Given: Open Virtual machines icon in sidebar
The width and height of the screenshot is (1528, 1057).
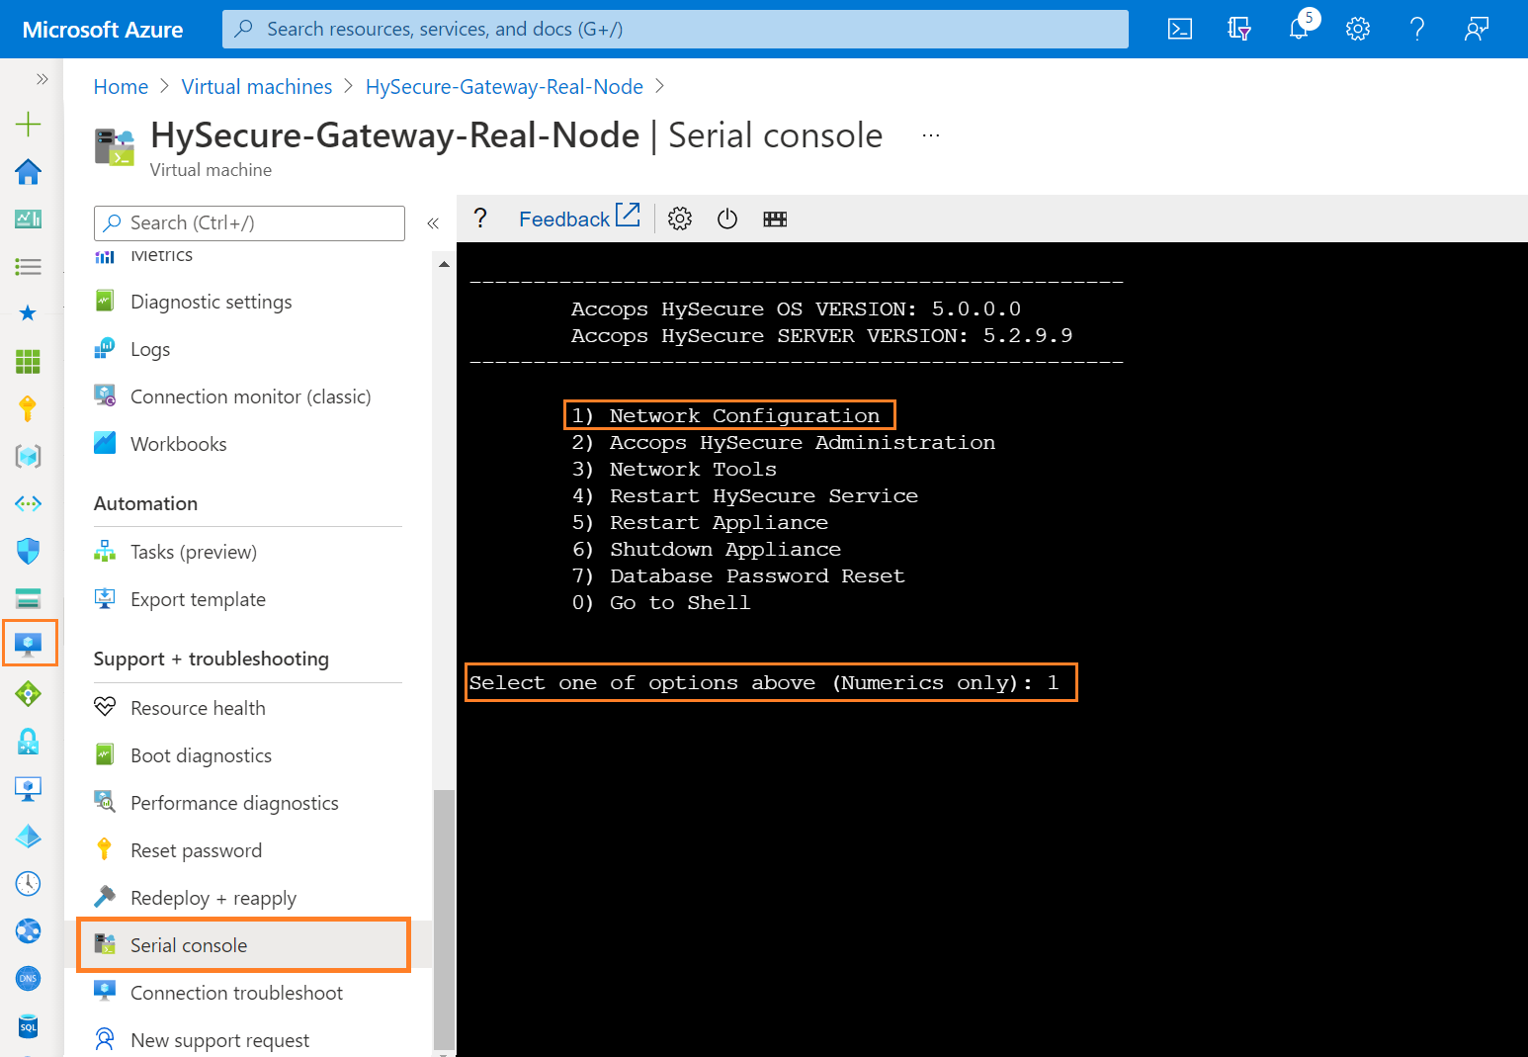Looking at the screenshot, I should tap(28, 646).
